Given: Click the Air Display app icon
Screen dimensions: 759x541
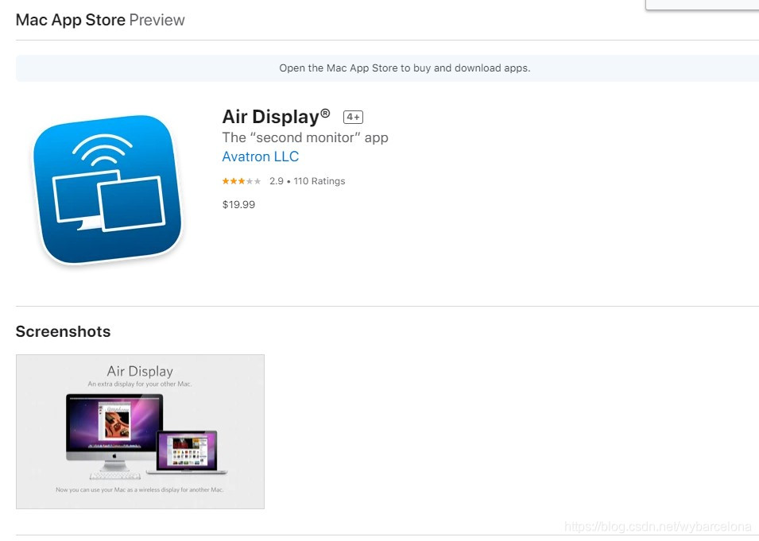Looking at the screenshot, I should (107, 189).
